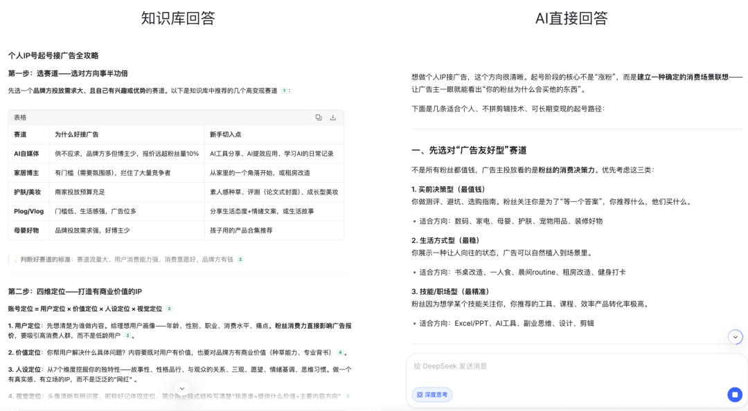Click paragraph starting 3. 人设定位
The width and height of the screenshot is (748, 411).
coord(179,374)
